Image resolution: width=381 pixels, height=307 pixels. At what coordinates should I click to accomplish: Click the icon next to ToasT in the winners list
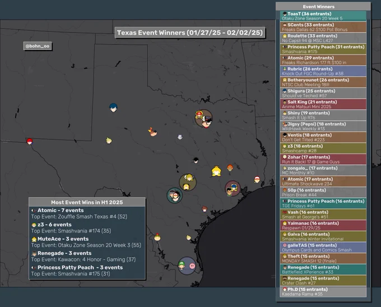(285, 14)
